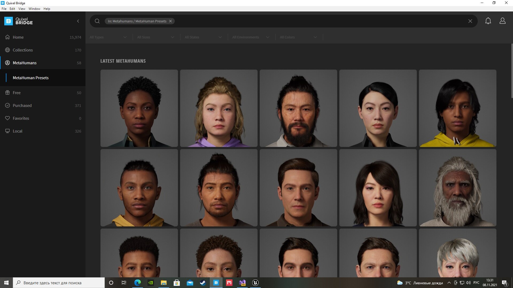Select the clean-shaven man with brown swept hair

(x=298, y=188)
